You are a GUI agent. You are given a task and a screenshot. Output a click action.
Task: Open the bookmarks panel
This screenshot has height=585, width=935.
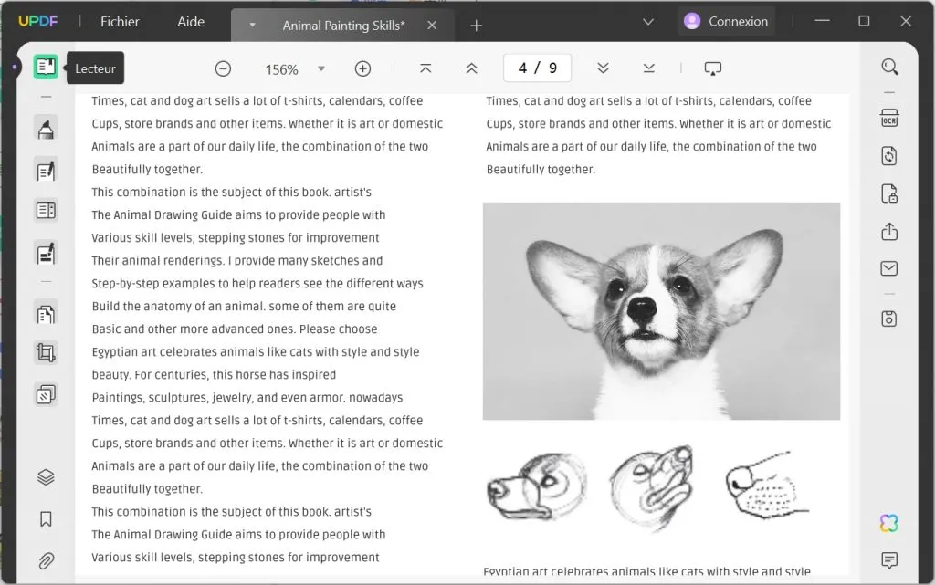pyautogui.click(x=46, y=517)
